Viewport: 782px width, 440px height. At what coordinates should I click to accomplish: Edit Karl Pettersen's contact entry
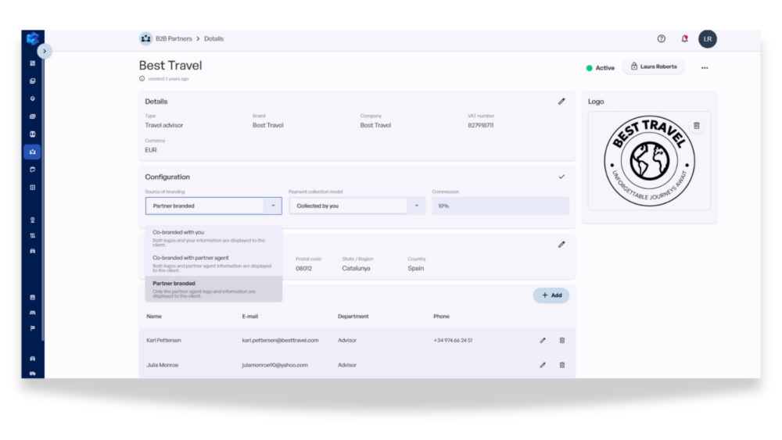pyautogui.click(x=543, y=340)
